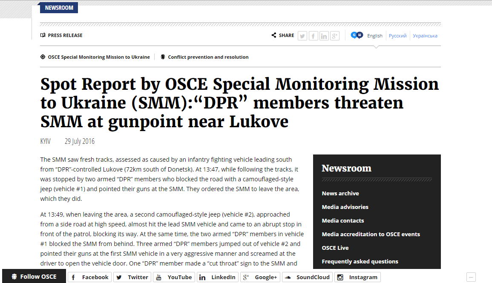Click the LinkedIn icon in the follow bar
492x283 pixels.
click(x=202, y=277)
